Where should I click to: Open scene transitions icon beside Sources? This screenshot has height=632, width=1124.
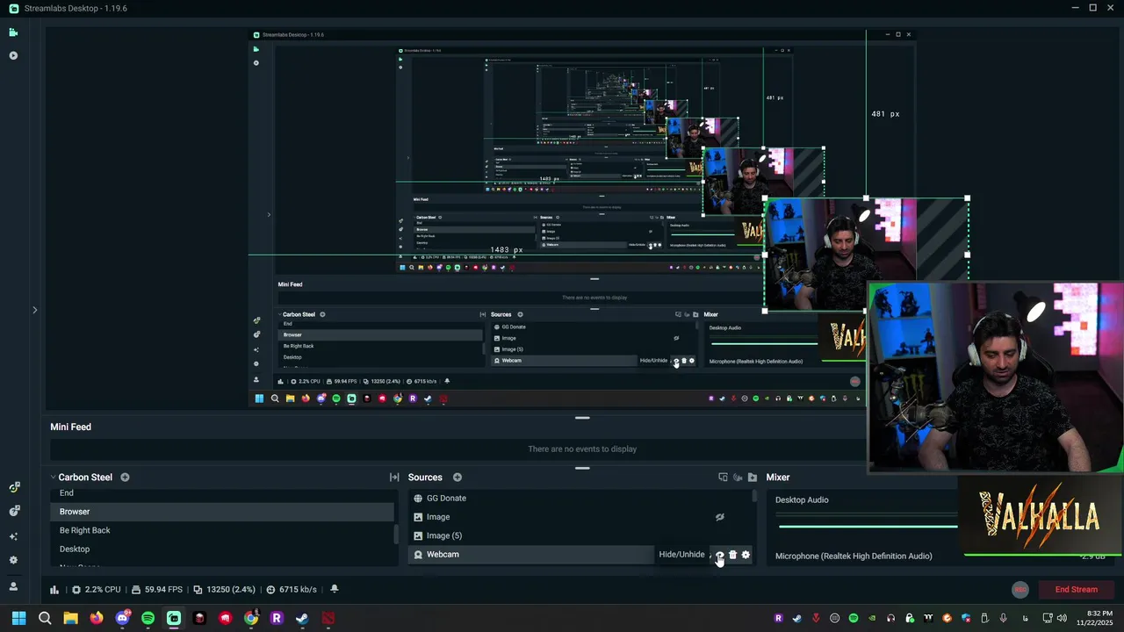click(x=394, y=478)
